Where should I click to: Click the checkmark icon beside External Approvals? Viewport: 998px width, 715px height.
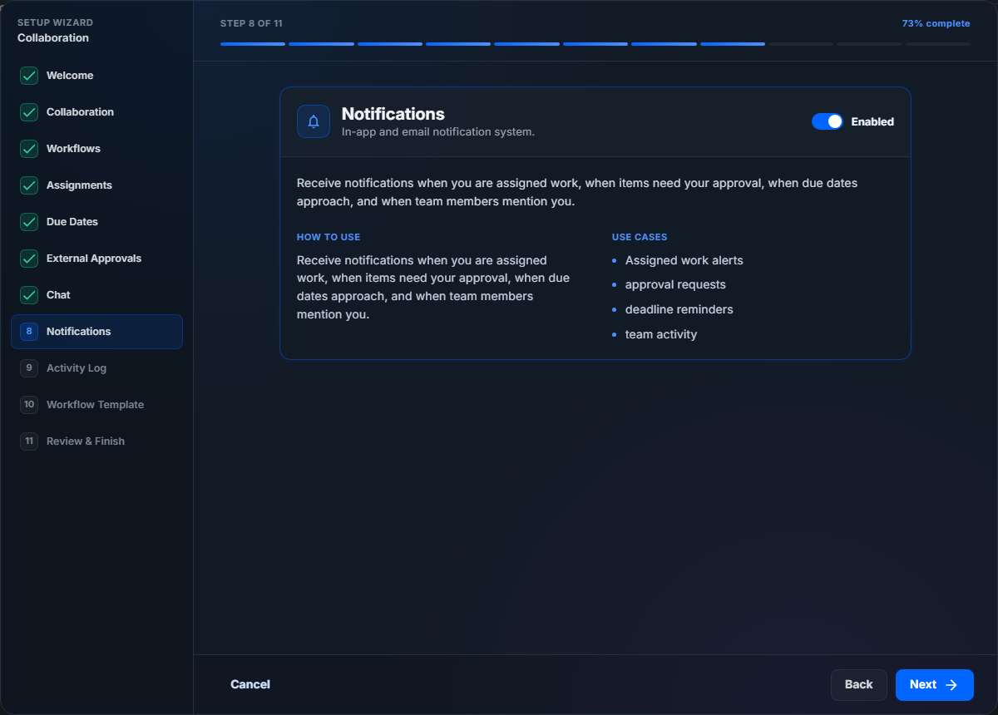pos(29,259)
